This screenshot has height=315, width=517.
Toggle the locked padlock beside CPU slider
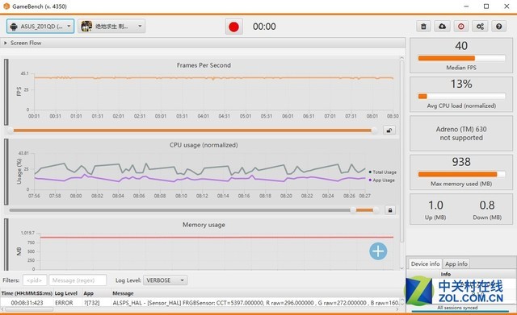[x=390, y=210]
